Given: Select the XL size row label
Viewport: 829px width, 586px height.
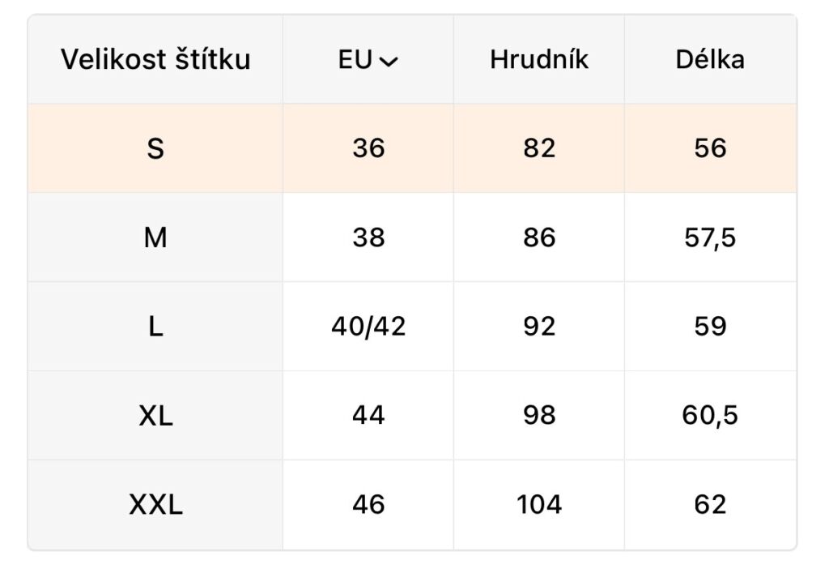Looking at the screenshot, I should (155, 417).
